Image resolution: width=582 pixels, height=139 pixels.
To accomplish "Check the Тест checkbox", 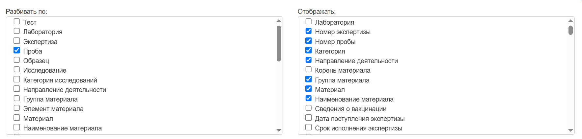I will coord(17,22).
